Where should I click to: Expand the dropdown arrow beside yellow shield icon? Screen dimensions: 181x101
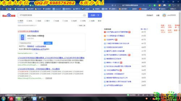pos(161,5)
